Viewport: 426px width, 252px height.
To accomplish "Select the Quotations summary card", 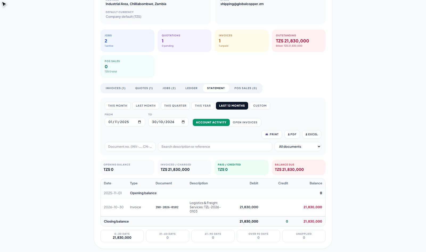I will coord(185,41).
